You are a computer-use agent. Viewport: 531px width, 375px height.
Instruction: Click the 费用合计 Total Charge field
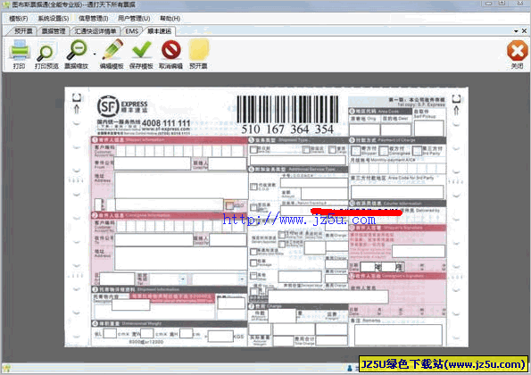[331, 340]
